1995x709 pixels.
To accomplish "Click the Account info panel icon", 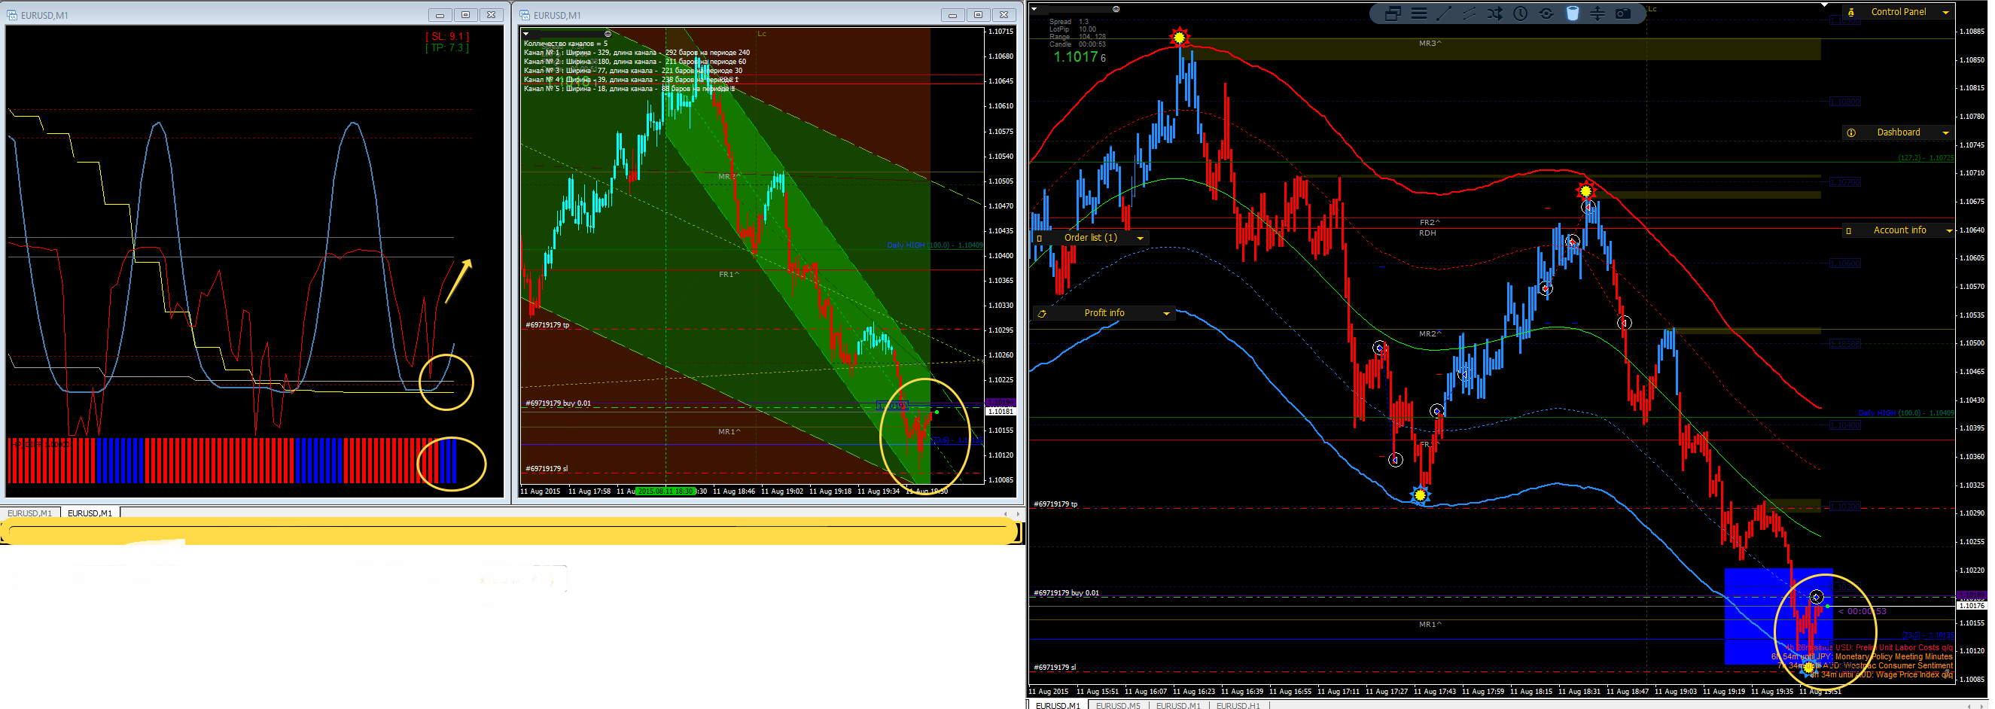I will (x=1849, y=230).
